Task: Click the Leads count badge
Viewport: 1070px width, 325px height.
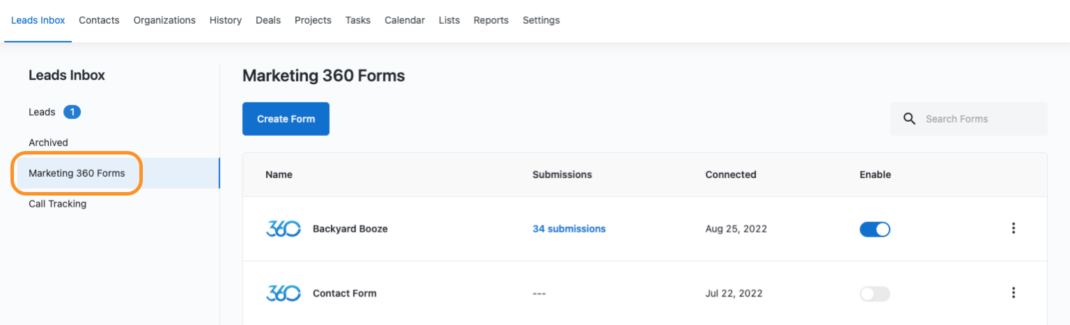Action: [x=72, y=112]
